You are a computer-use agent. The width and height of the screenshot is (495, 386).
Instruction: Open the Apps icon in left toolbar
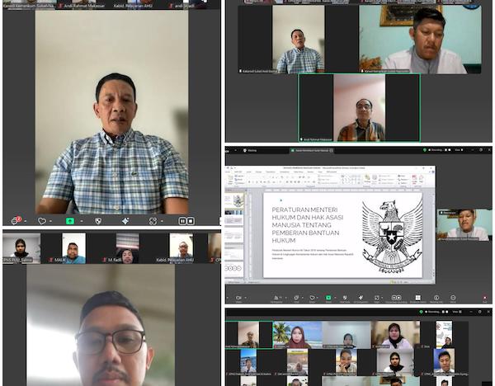[x=153, y=221]
